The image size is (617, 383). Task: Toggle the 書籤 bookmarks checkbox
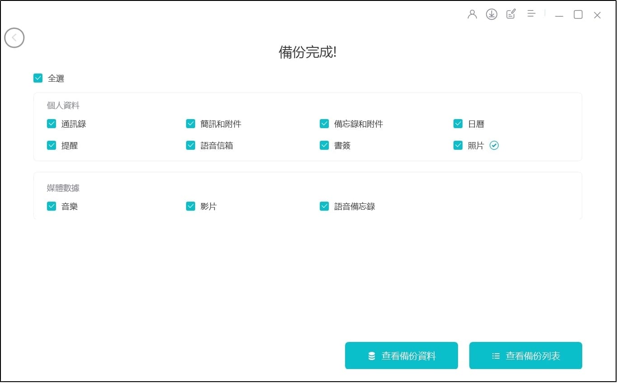[324, 145]
